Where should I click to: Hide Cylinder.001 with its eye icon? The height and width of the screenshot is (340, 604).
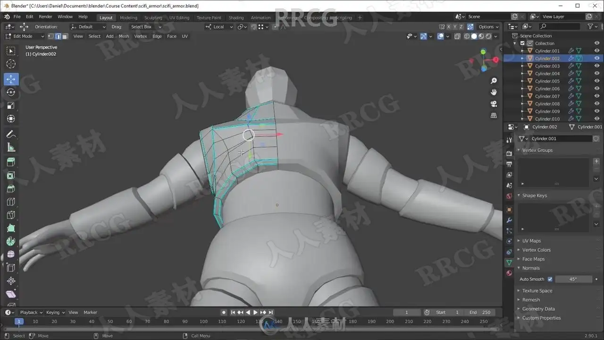597,51
